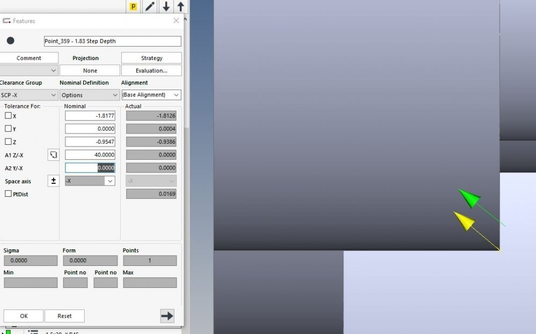
Task: Click the Comment button
Action: [29, 58]
